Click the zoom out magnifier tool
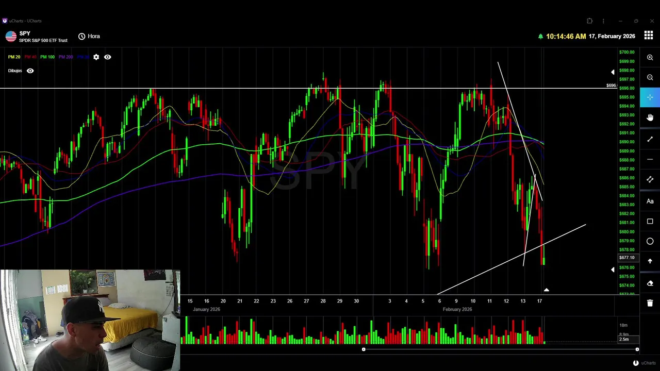This screenshot has height=371, width=660. pyautogui.click(x=650, y=78)
